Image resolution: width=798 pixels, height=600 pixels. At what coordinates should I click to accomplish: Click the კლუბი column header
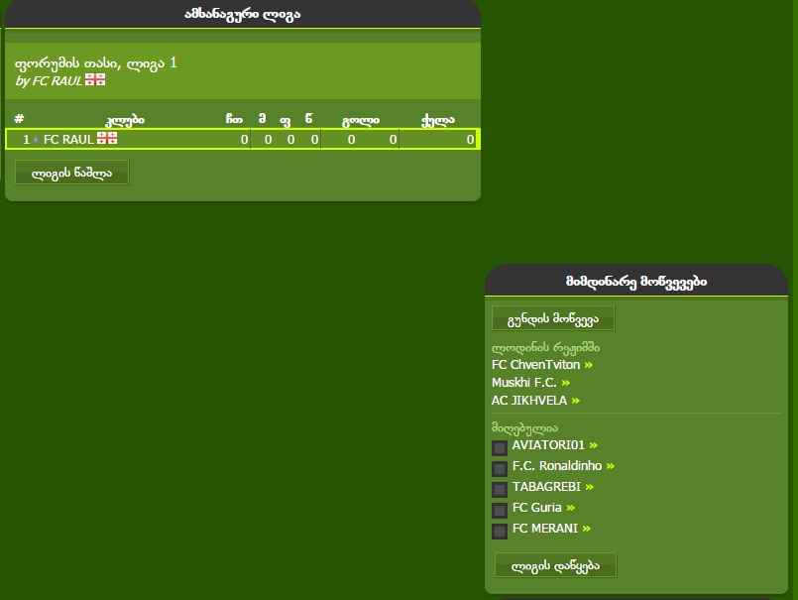[125, 120]
